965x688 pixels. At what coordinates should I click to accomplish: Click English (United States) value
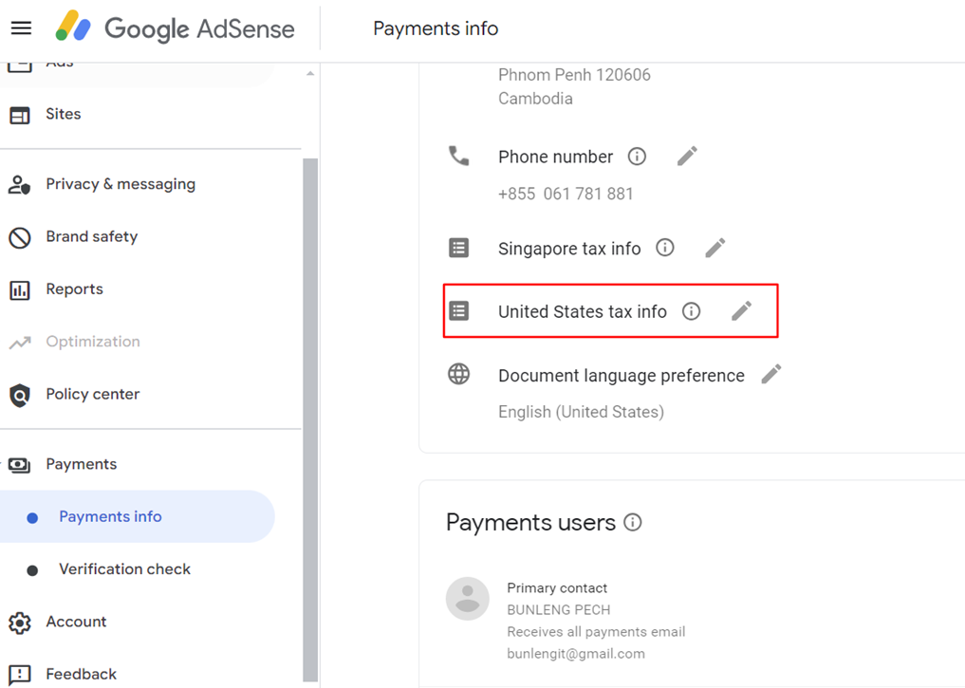pyautogui.click(x=581, y=412)
